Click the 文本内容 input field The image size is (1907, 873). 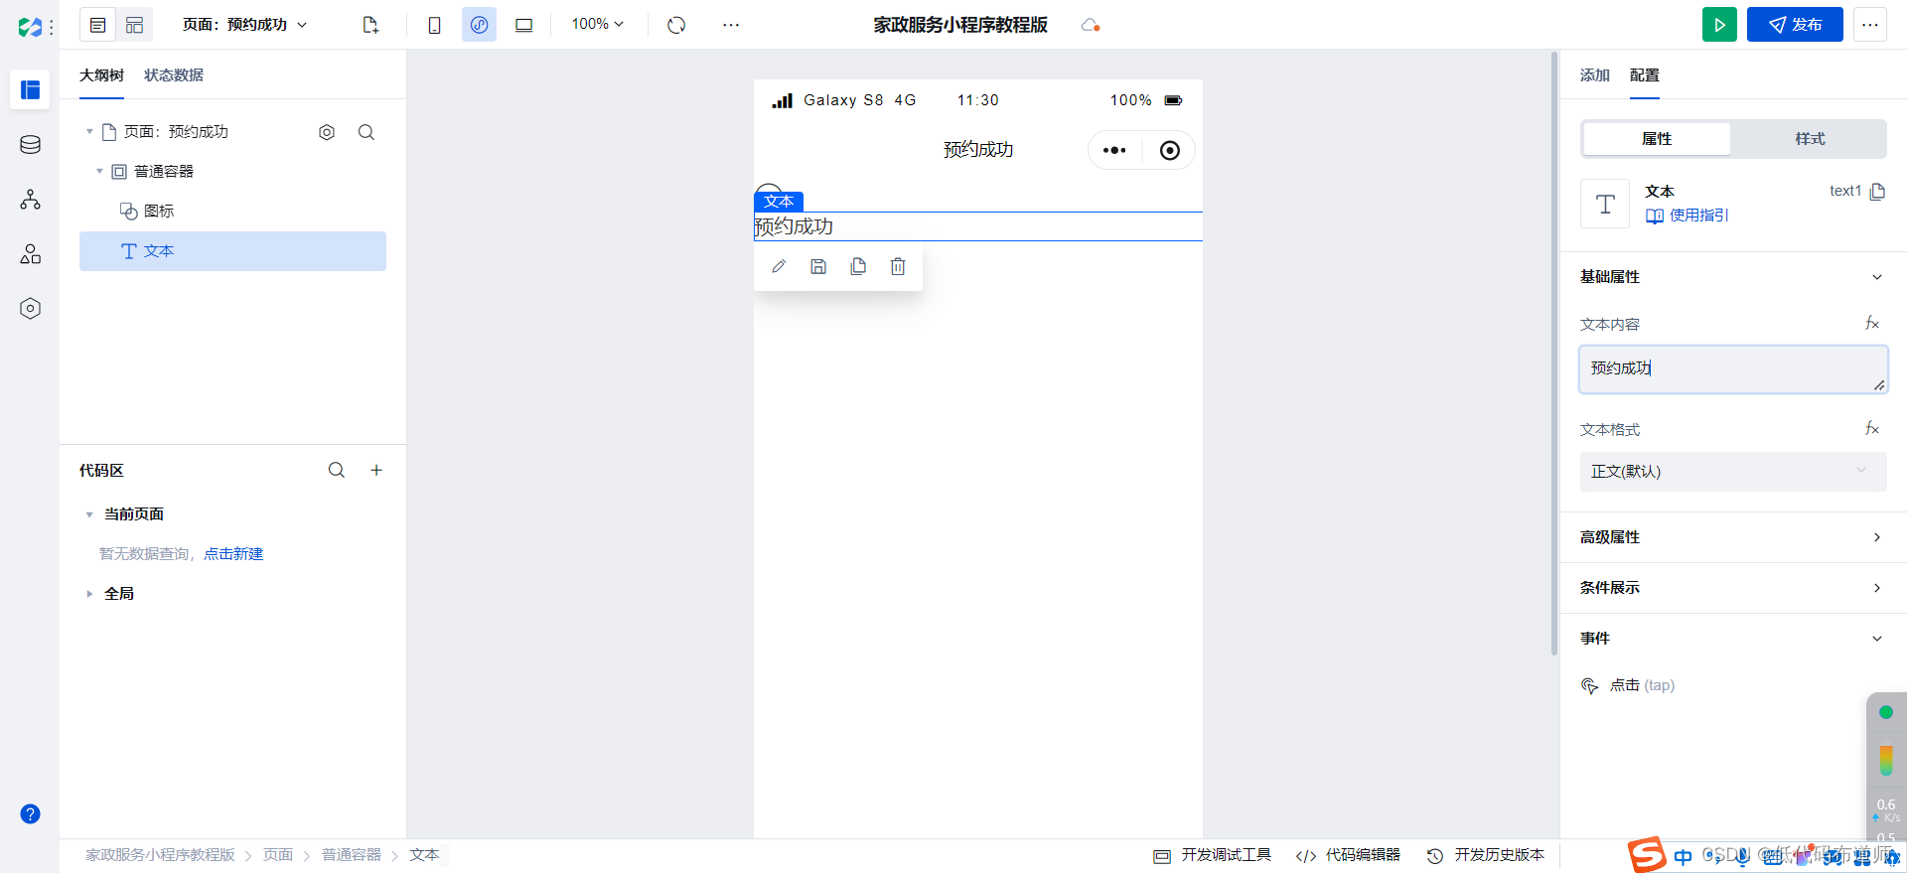1733,369
